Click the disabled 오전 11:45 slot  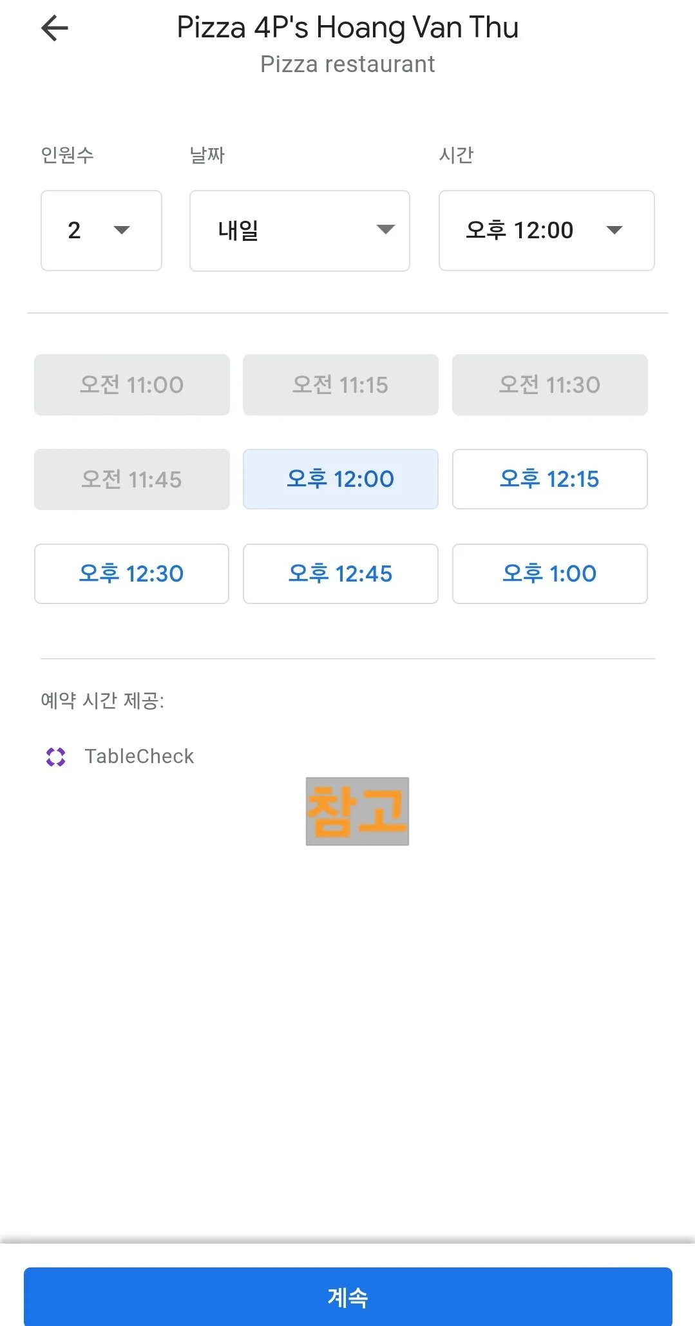coord(132,479)
